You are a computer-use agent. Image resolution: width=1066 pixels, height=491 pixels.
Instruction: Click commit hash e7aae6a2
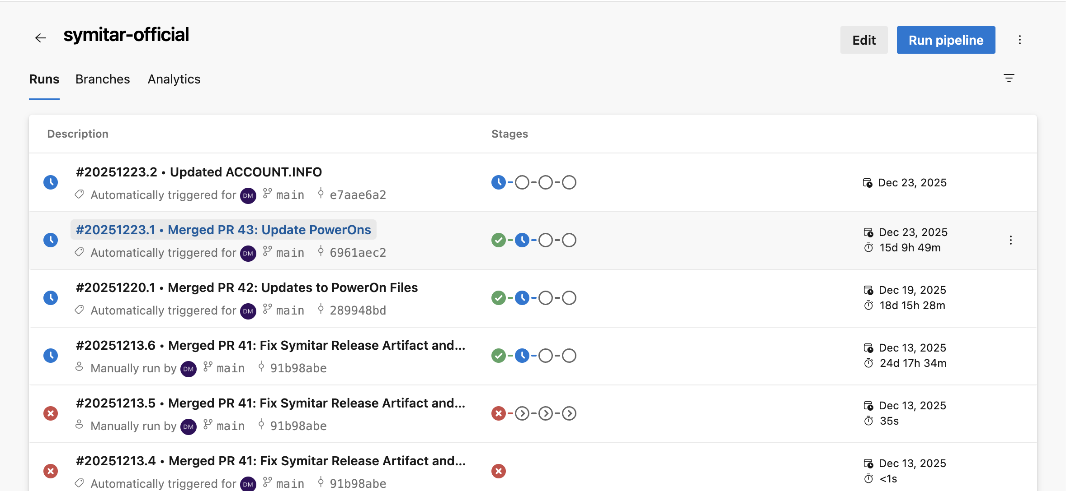pyautogui.click(x=358, y=195)
